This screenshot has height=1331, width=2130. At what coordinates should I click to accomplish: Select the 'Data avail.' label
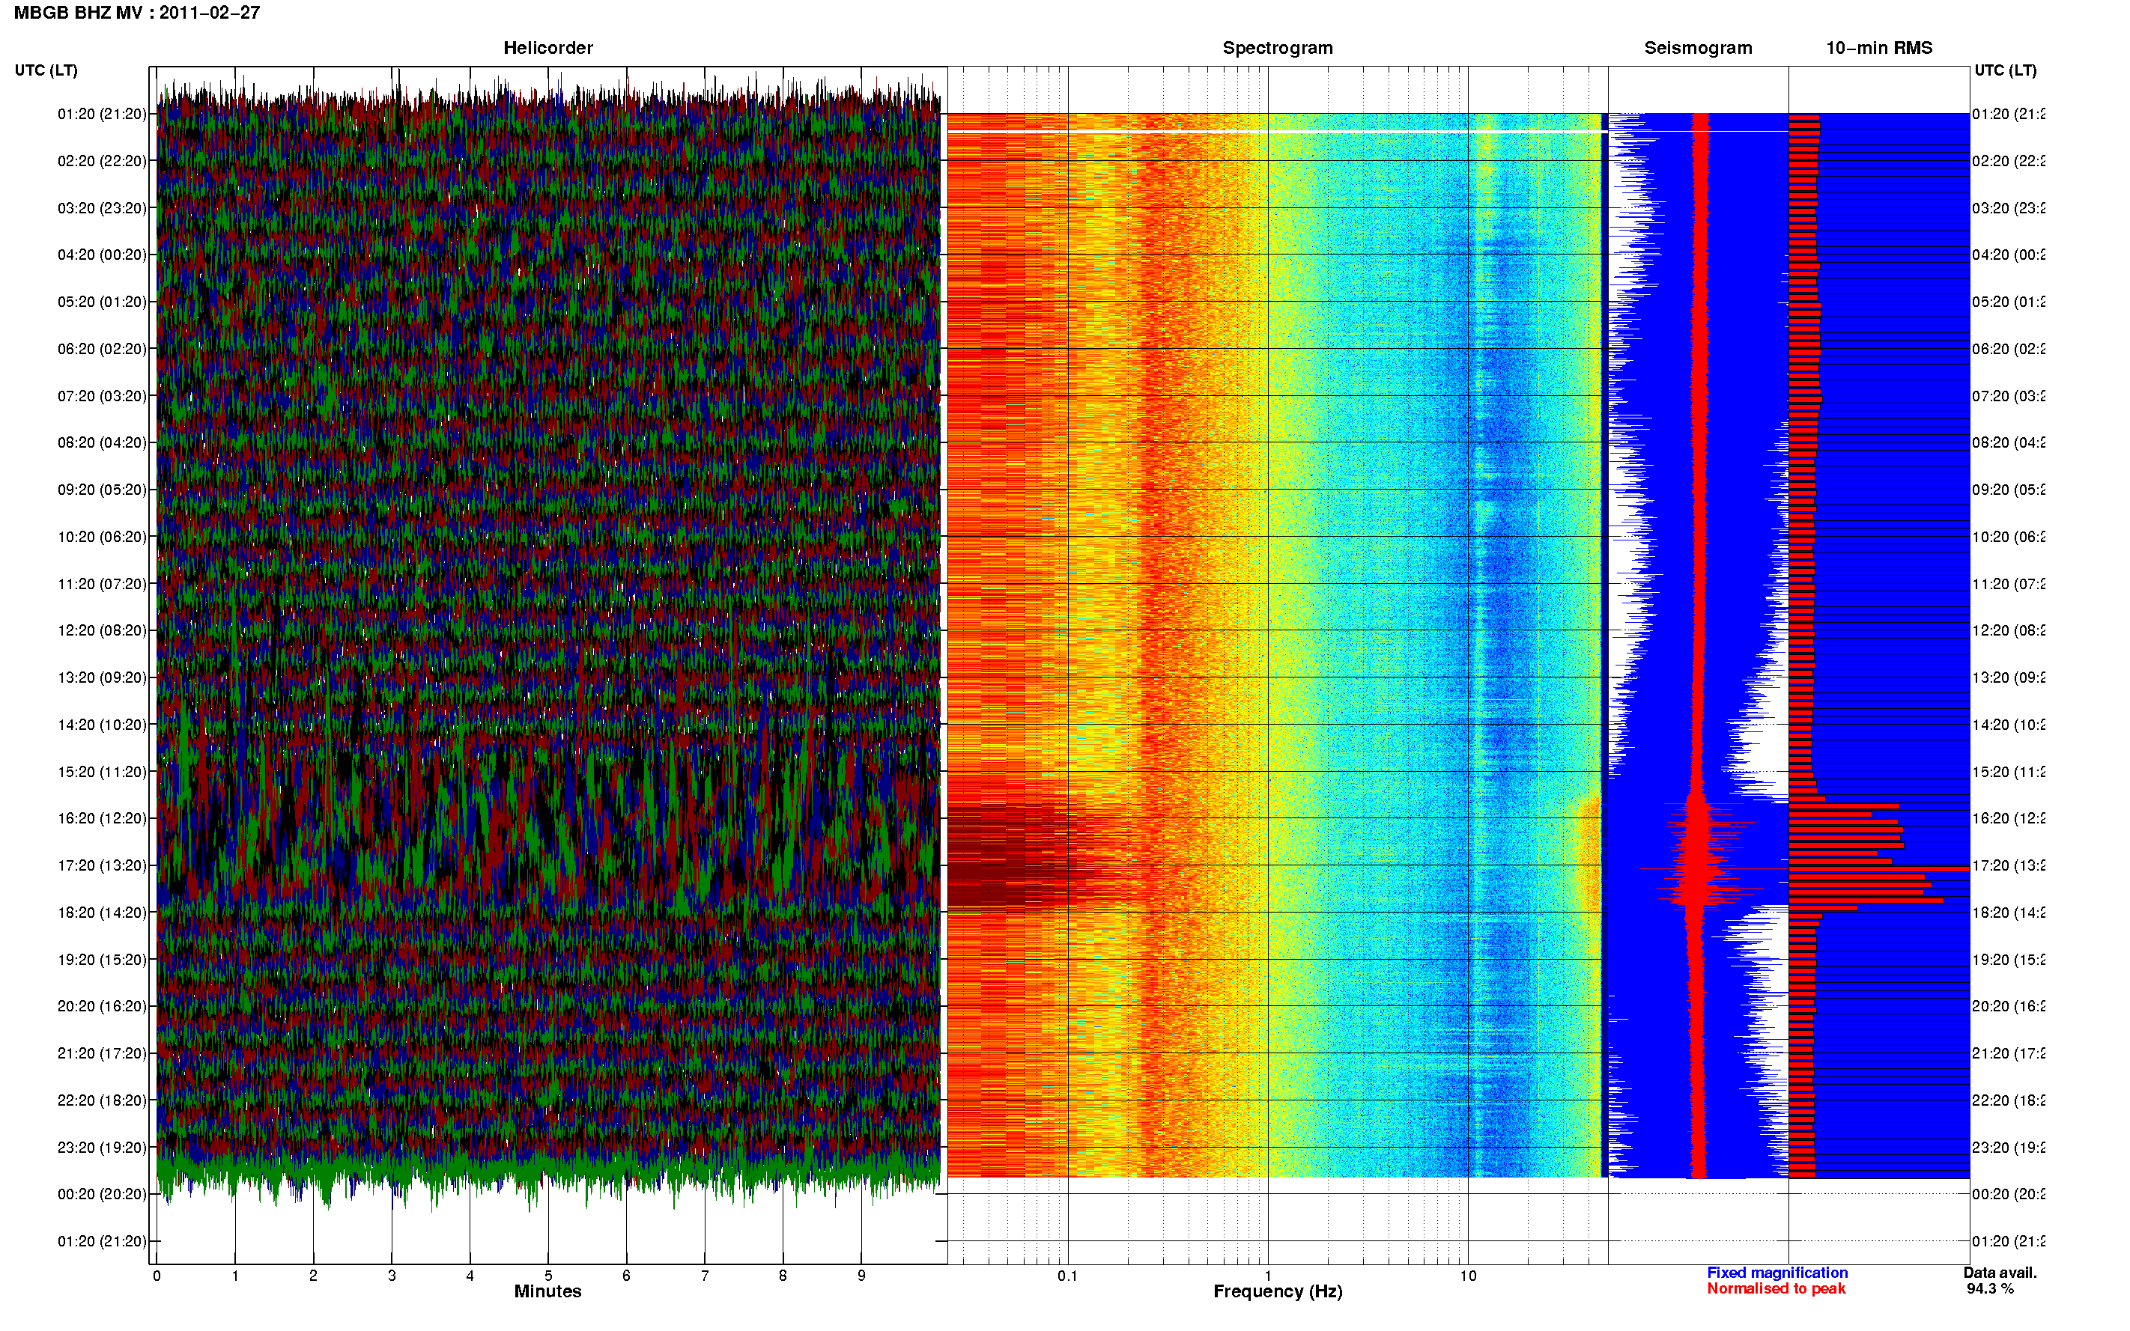(2000, 1273)
